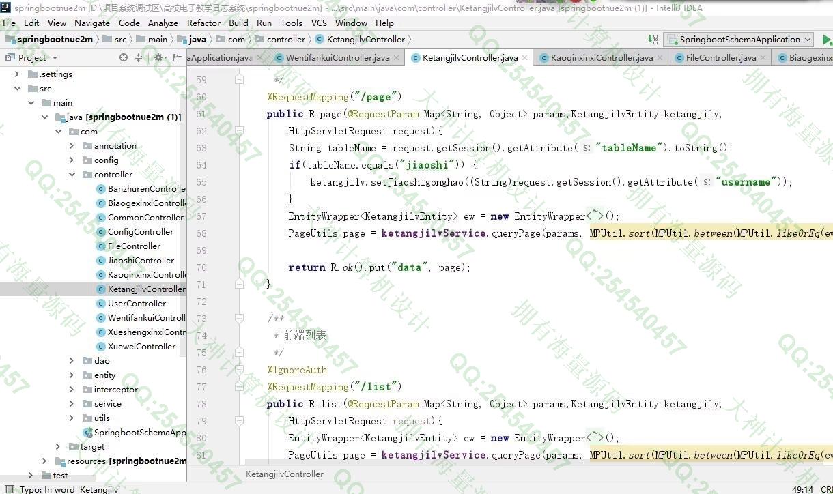Expand the annotation package

pos(72,145)
